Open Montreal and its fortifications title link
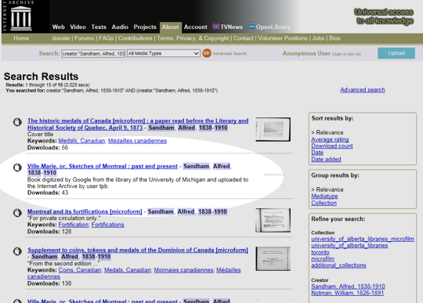Viewport: 423px width, 303px height. click(x=85, y=211)
